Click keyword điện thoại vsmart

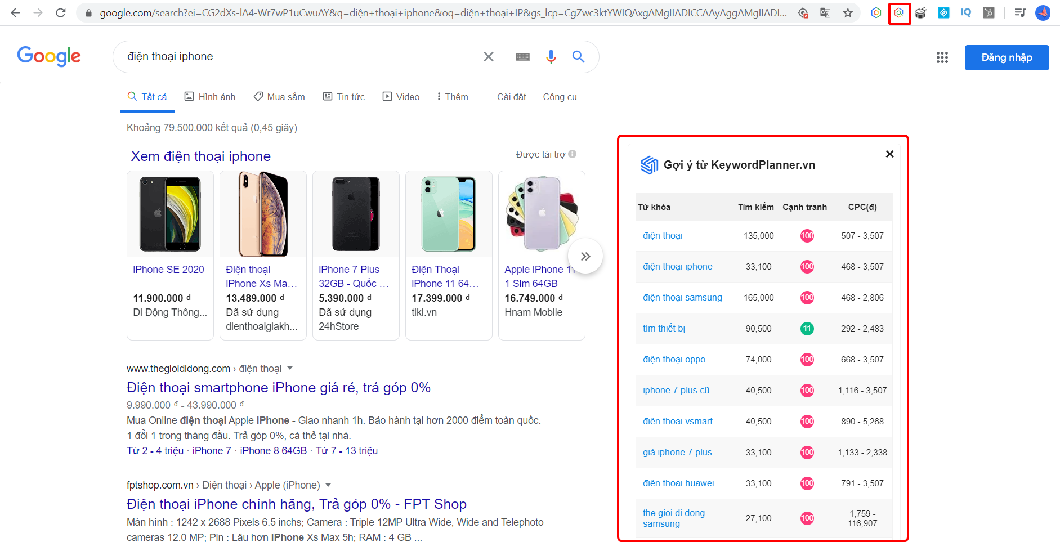click(678, 421)
